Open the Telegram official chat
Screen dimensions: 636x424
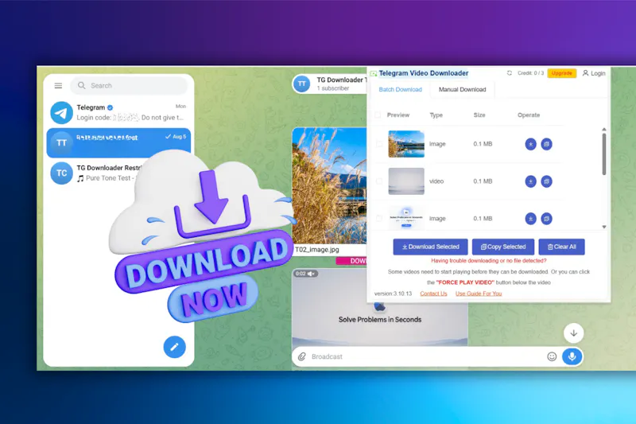118,112
